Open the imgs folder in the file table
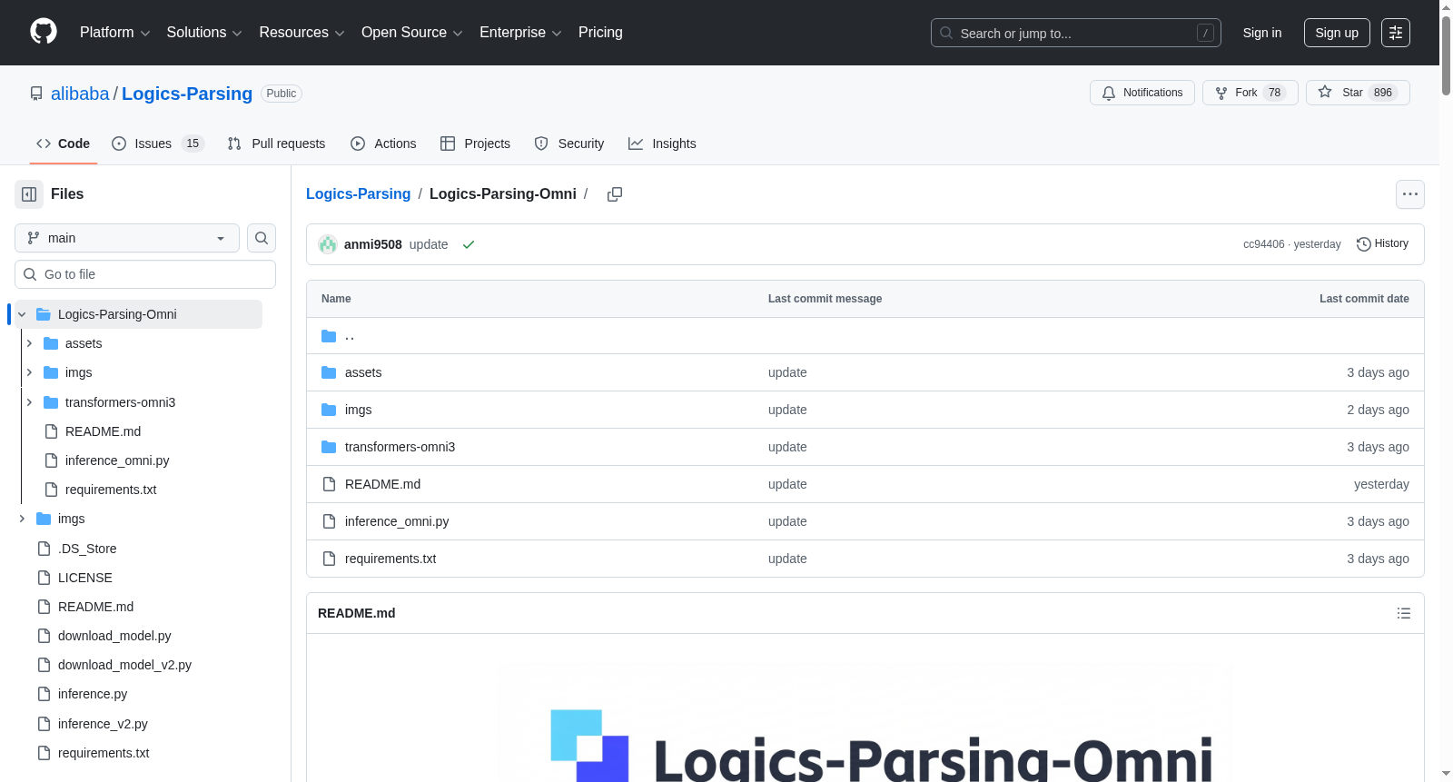This screenshot has width=1453, height=782. 358,410
